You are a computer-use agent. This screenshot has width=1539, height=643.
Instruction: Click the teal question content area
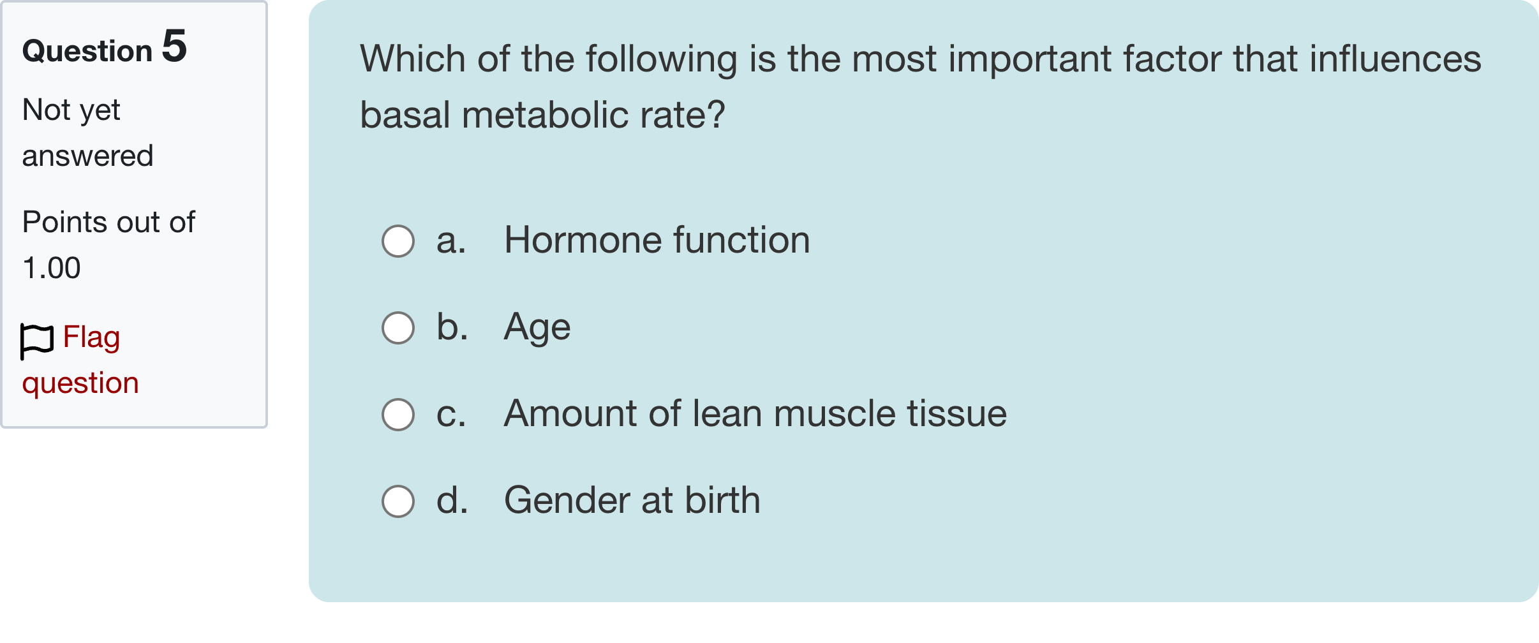(1149, 561)
